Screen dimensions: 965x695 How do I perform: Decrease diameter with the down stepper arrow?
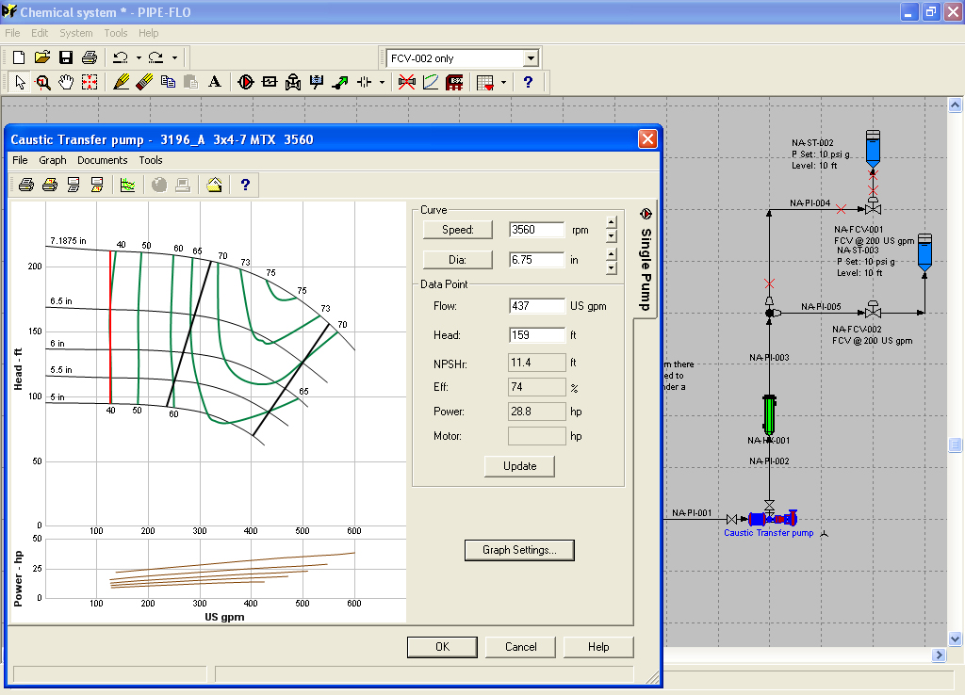(x=611, y=267)
